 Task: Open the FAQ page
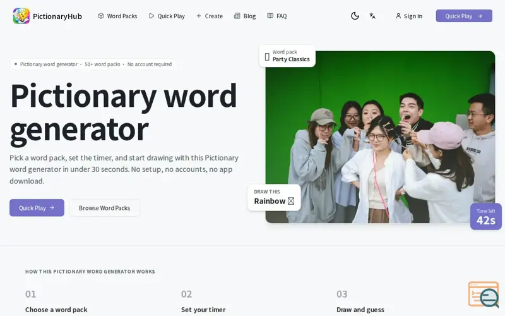tap(277, 16)
